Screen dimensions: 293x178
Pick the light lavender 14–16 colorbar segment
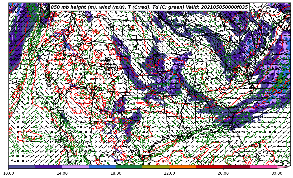[x=75, y=167]
